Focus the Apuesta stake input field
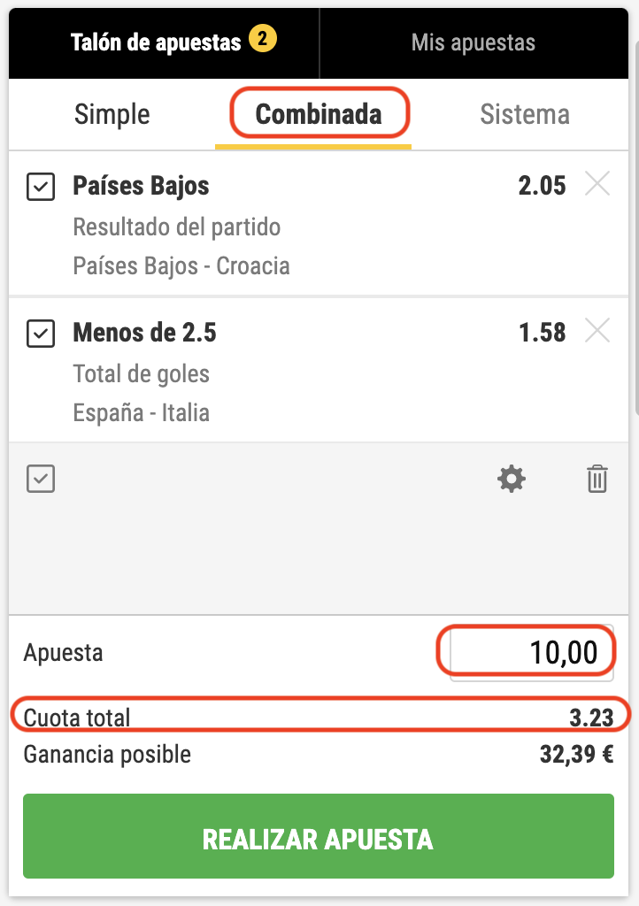This screenshot has width=639, height=906. [531, 654]
